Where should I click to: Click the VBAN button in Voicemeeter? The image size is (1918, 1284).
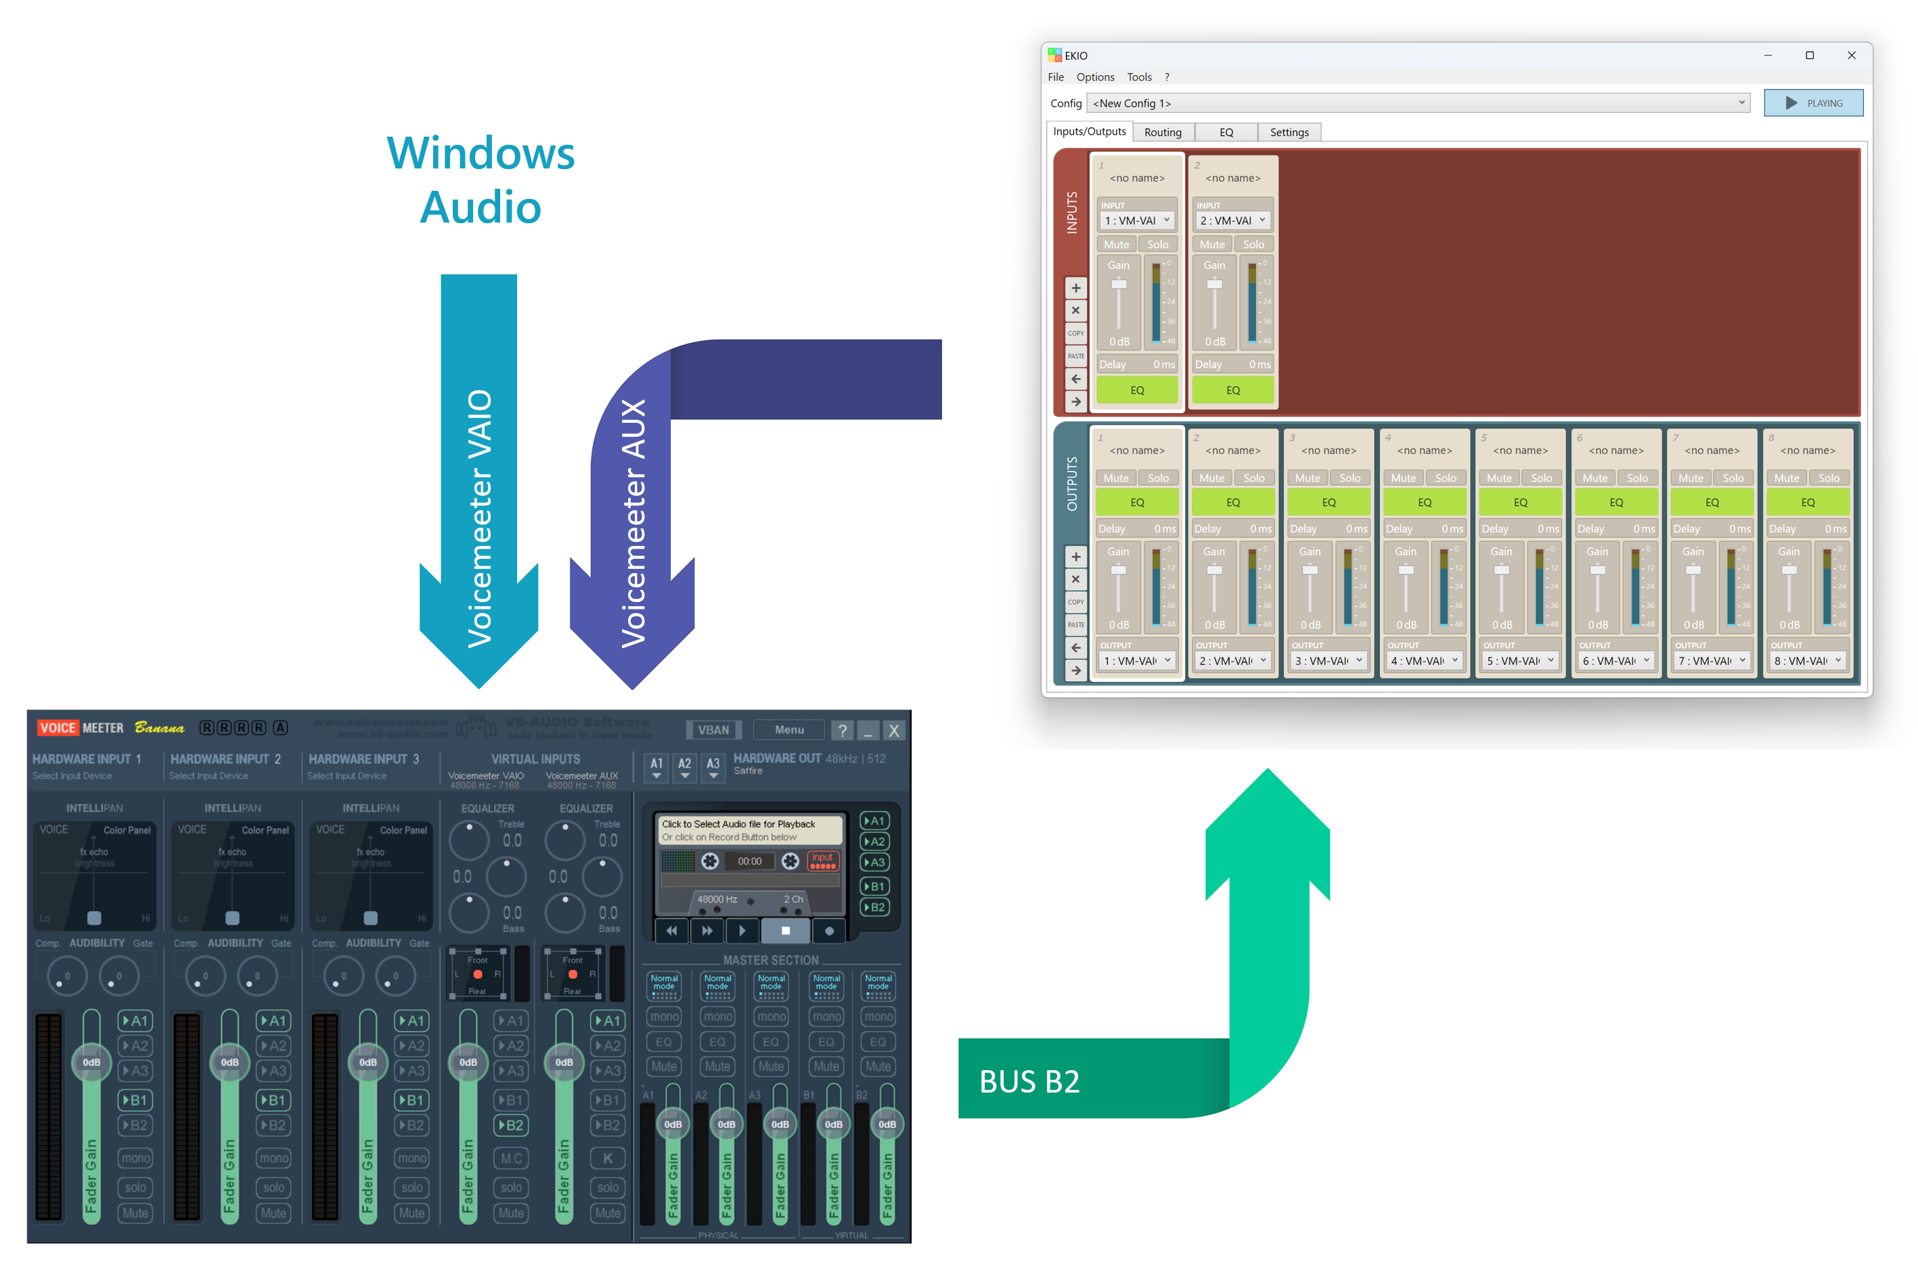coord(713,730)
